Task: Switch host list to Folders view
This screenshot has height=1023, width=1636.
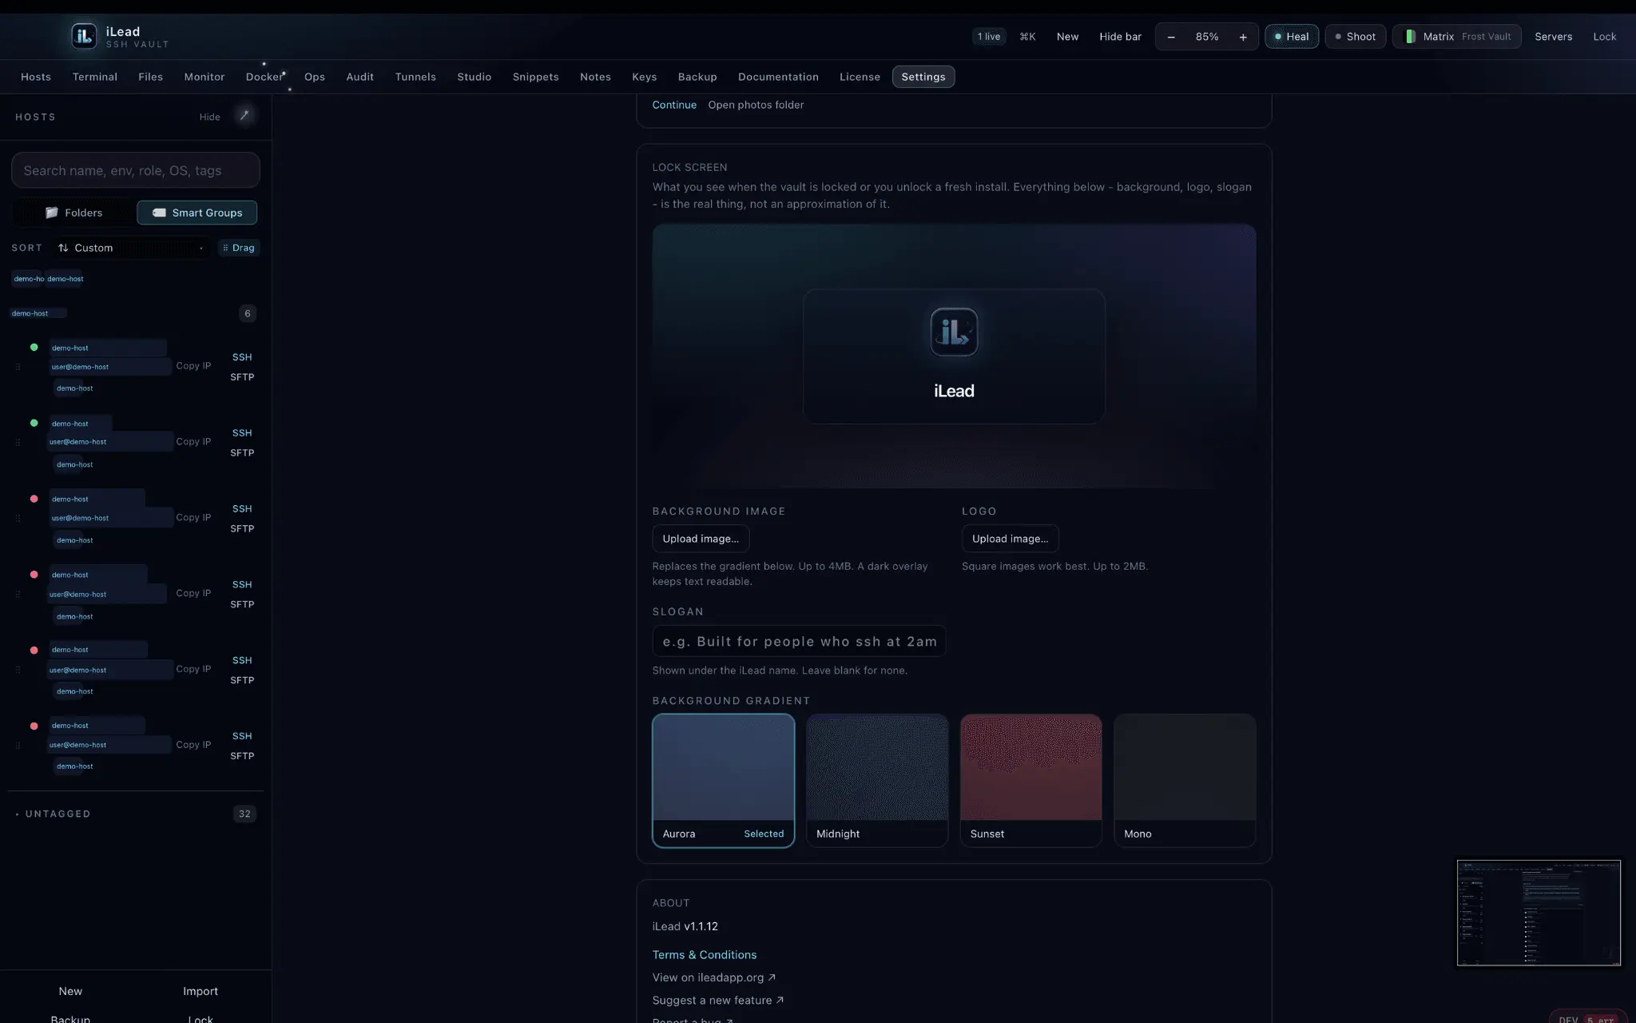Action: click(x=74, y=213)
